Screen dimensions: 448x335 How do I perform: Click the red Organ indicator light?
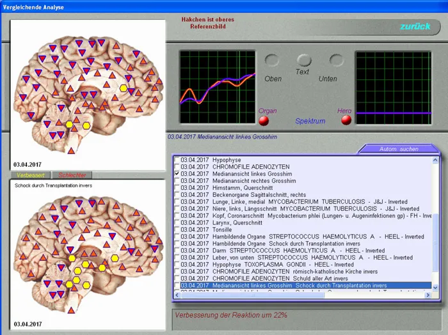(x=263, y=120)
